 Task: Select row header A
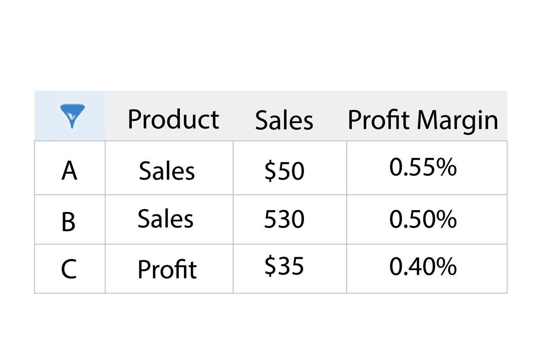69,171
